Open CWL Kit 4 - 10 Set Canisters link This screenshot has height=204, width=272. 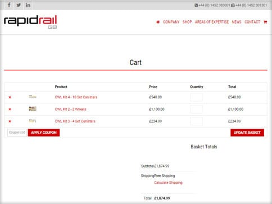(x=76, y=97)
